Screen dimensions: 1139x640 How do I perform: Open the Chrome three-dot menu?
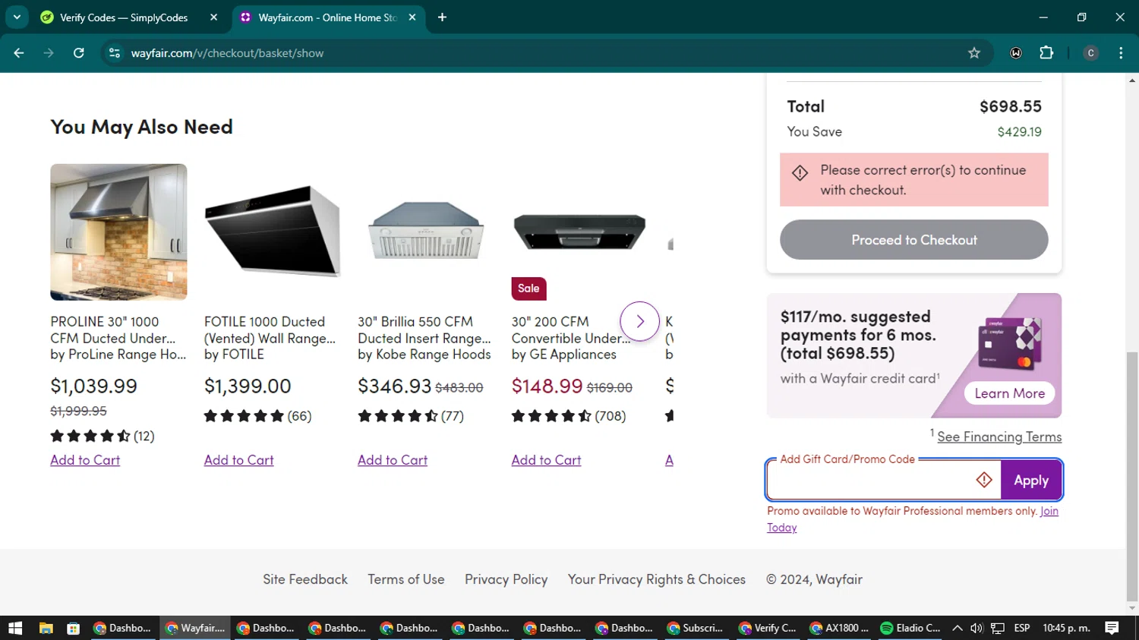[1121, 53]
